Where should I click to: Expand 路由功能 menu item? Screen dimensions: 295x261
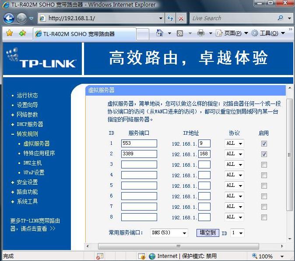[27, 192]
